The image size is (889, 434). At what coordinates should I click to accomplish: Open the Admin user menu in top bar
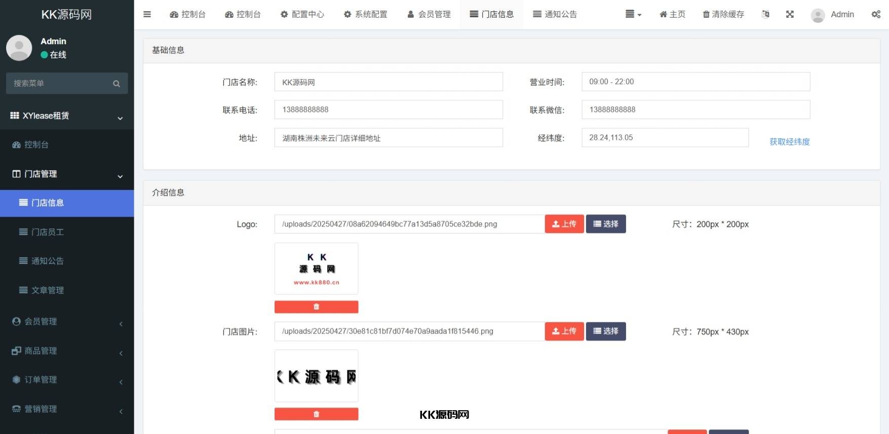click(x=832, y=15)
